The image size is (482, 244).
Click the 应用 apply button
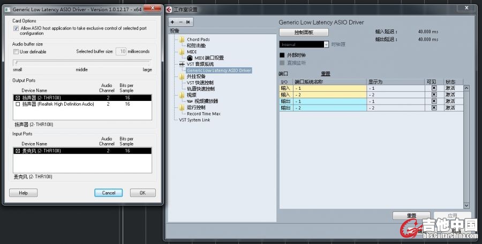point(452,216)
